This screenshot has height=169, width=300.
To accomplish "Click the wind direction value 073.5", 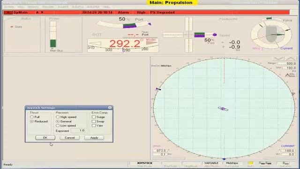I will [160, 151].
